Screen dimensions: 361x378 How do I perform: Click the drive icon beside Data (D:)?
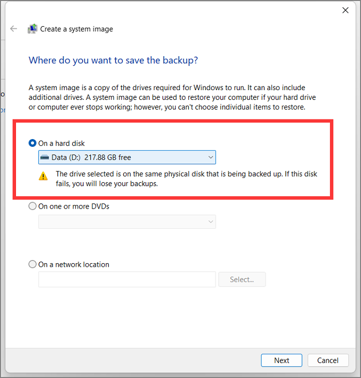pos(45,157)
